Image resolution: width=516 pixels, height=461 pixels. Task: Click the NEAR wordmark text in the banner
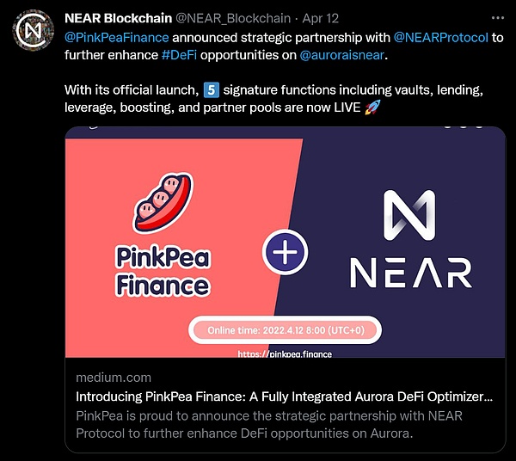tap(411, 272)
